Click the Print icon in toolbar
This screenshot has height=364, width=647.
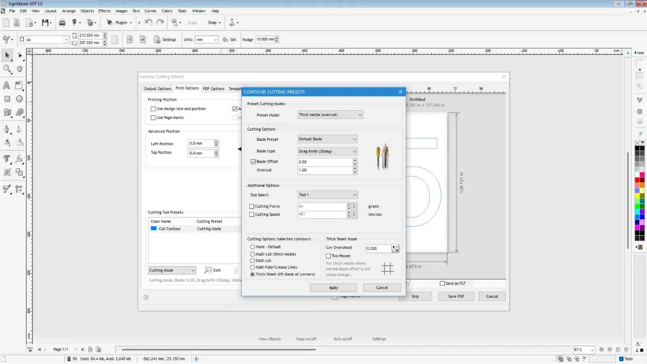[x=62, y=23]
